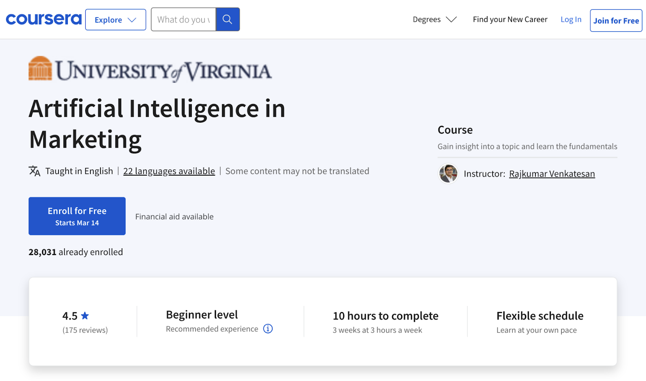Viewport: 646px width, 381px height.
Task: Click the instructor profile photo
Action: 448,174
